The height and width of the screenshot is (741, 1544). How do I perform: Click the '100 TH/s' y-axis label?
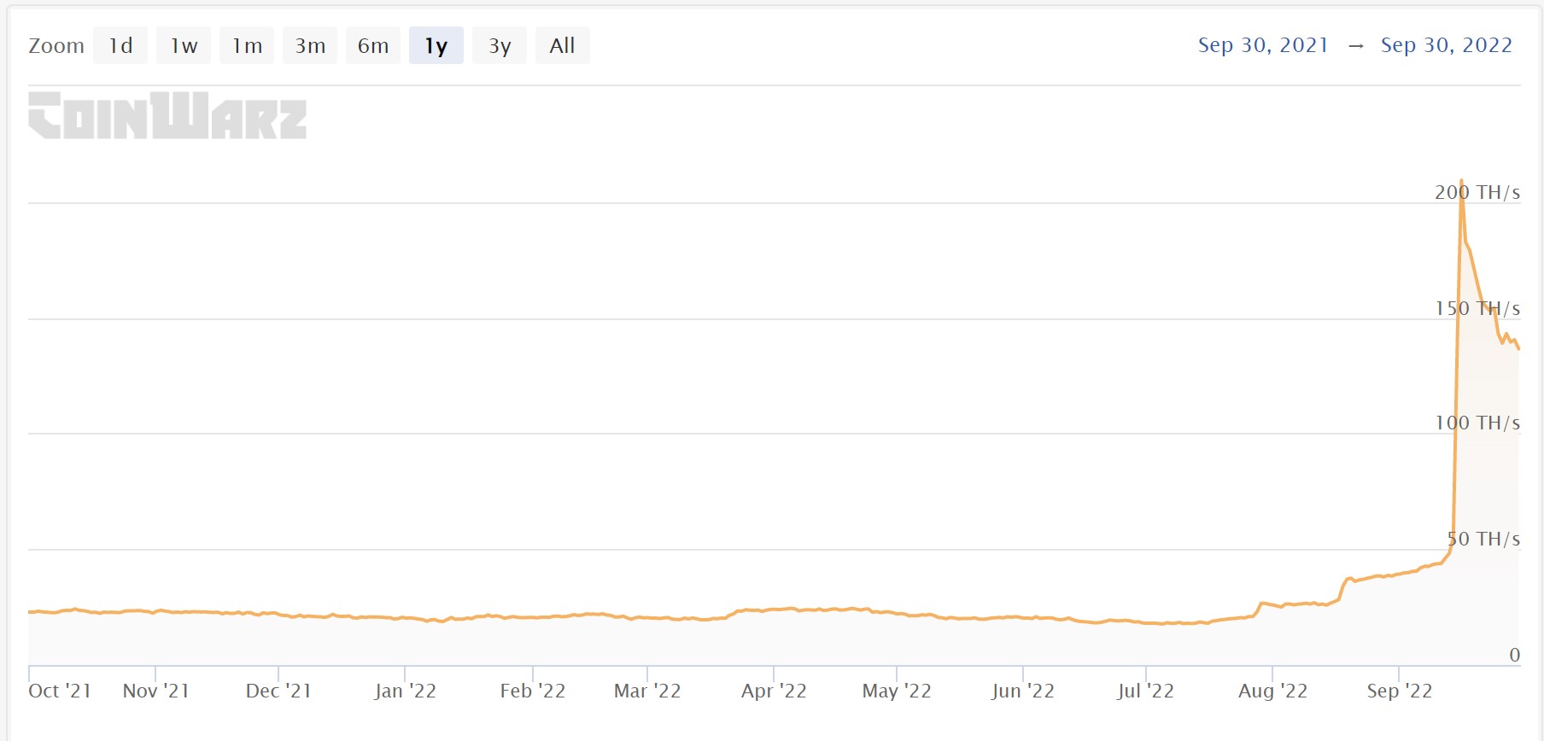click(1477, 423)
